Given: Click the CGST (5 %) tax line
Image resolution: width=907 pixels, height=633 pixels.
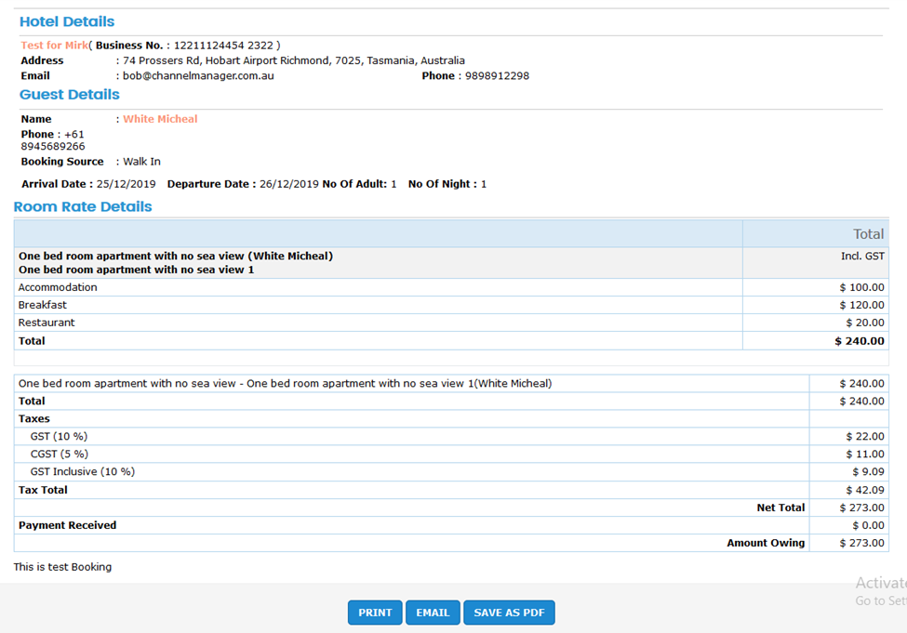Looking at the screenshot, I should tap(59, 455).
